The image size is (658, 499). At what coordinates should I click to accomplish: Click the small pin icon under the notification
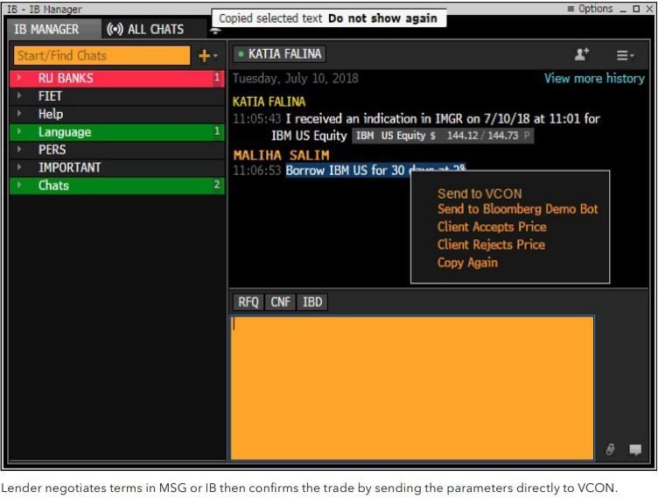pyautogui.click(x=215, y=31)
